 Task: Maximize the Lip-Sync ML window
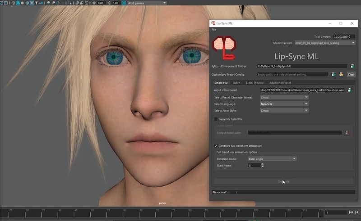point(341,23)
